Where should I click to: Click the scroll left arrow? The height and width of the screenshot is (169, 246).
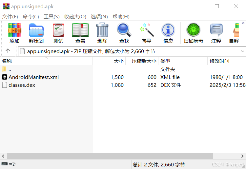point(3,156)
